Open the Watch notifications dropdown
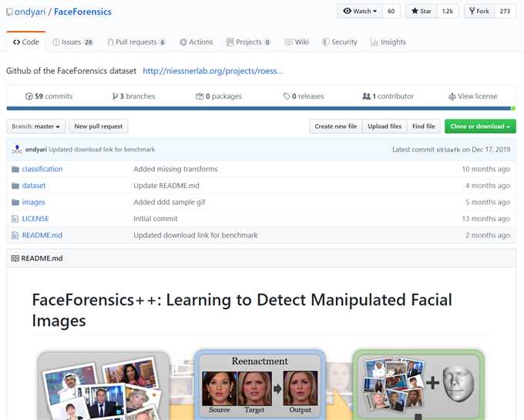Screen dimensions: 524x420 pos(360,11)
